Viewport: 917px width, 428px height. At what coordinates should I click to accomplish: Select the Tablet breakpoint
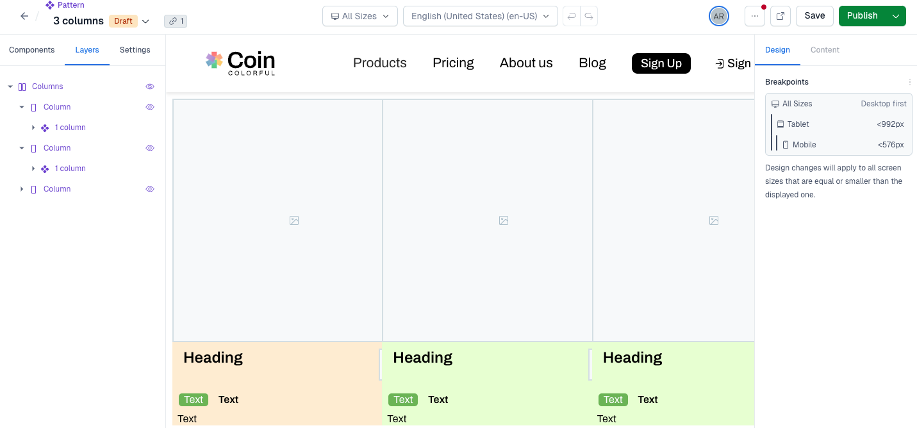point(798,124)
